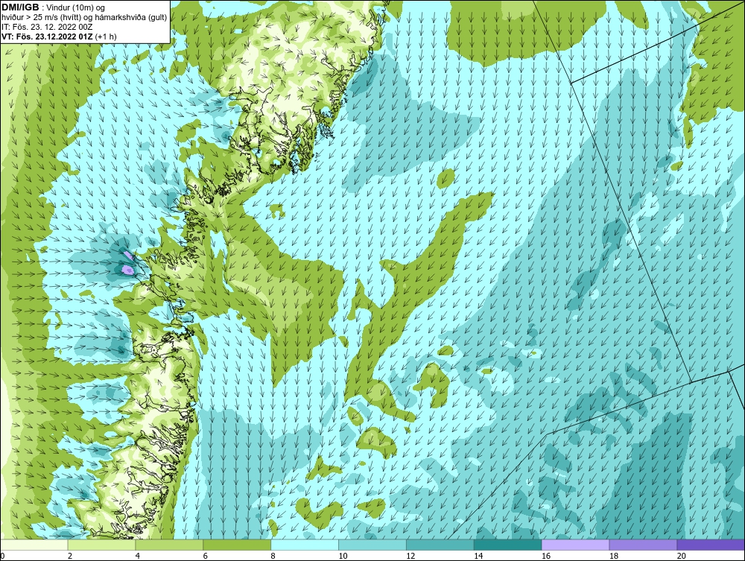Click the legend scale label '4'
This screenshot has height=561, width=745.
(x=138, y=556)
